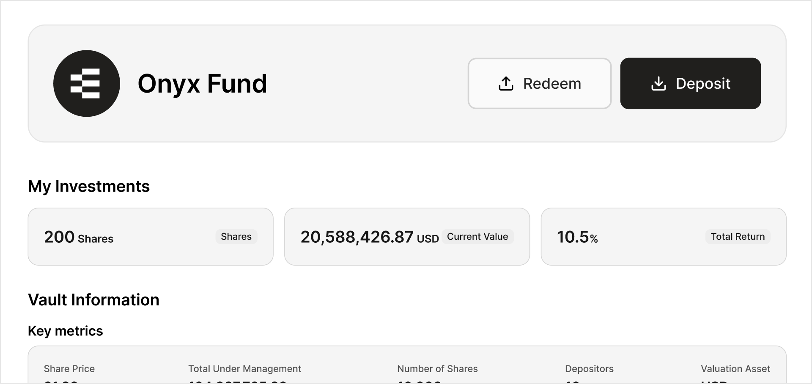Click the Redeem button
Image resolution: width=812 pixels, height=384 pixels.
(x=540, y=83)
